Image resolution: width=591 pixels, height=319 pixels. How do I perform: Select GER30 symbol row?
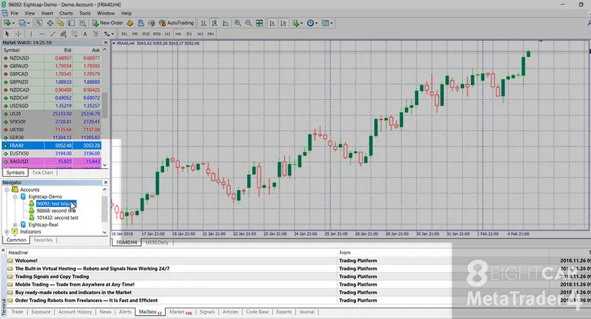click(52, 138)
